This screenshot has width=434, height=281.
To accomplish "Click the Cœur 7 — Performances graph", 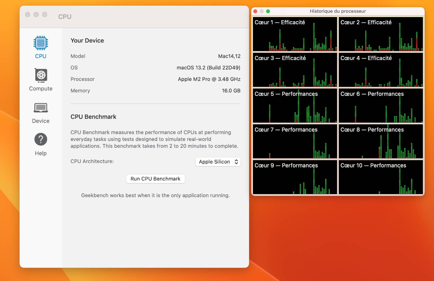I will pyautogui.click(x=295, y=141).
